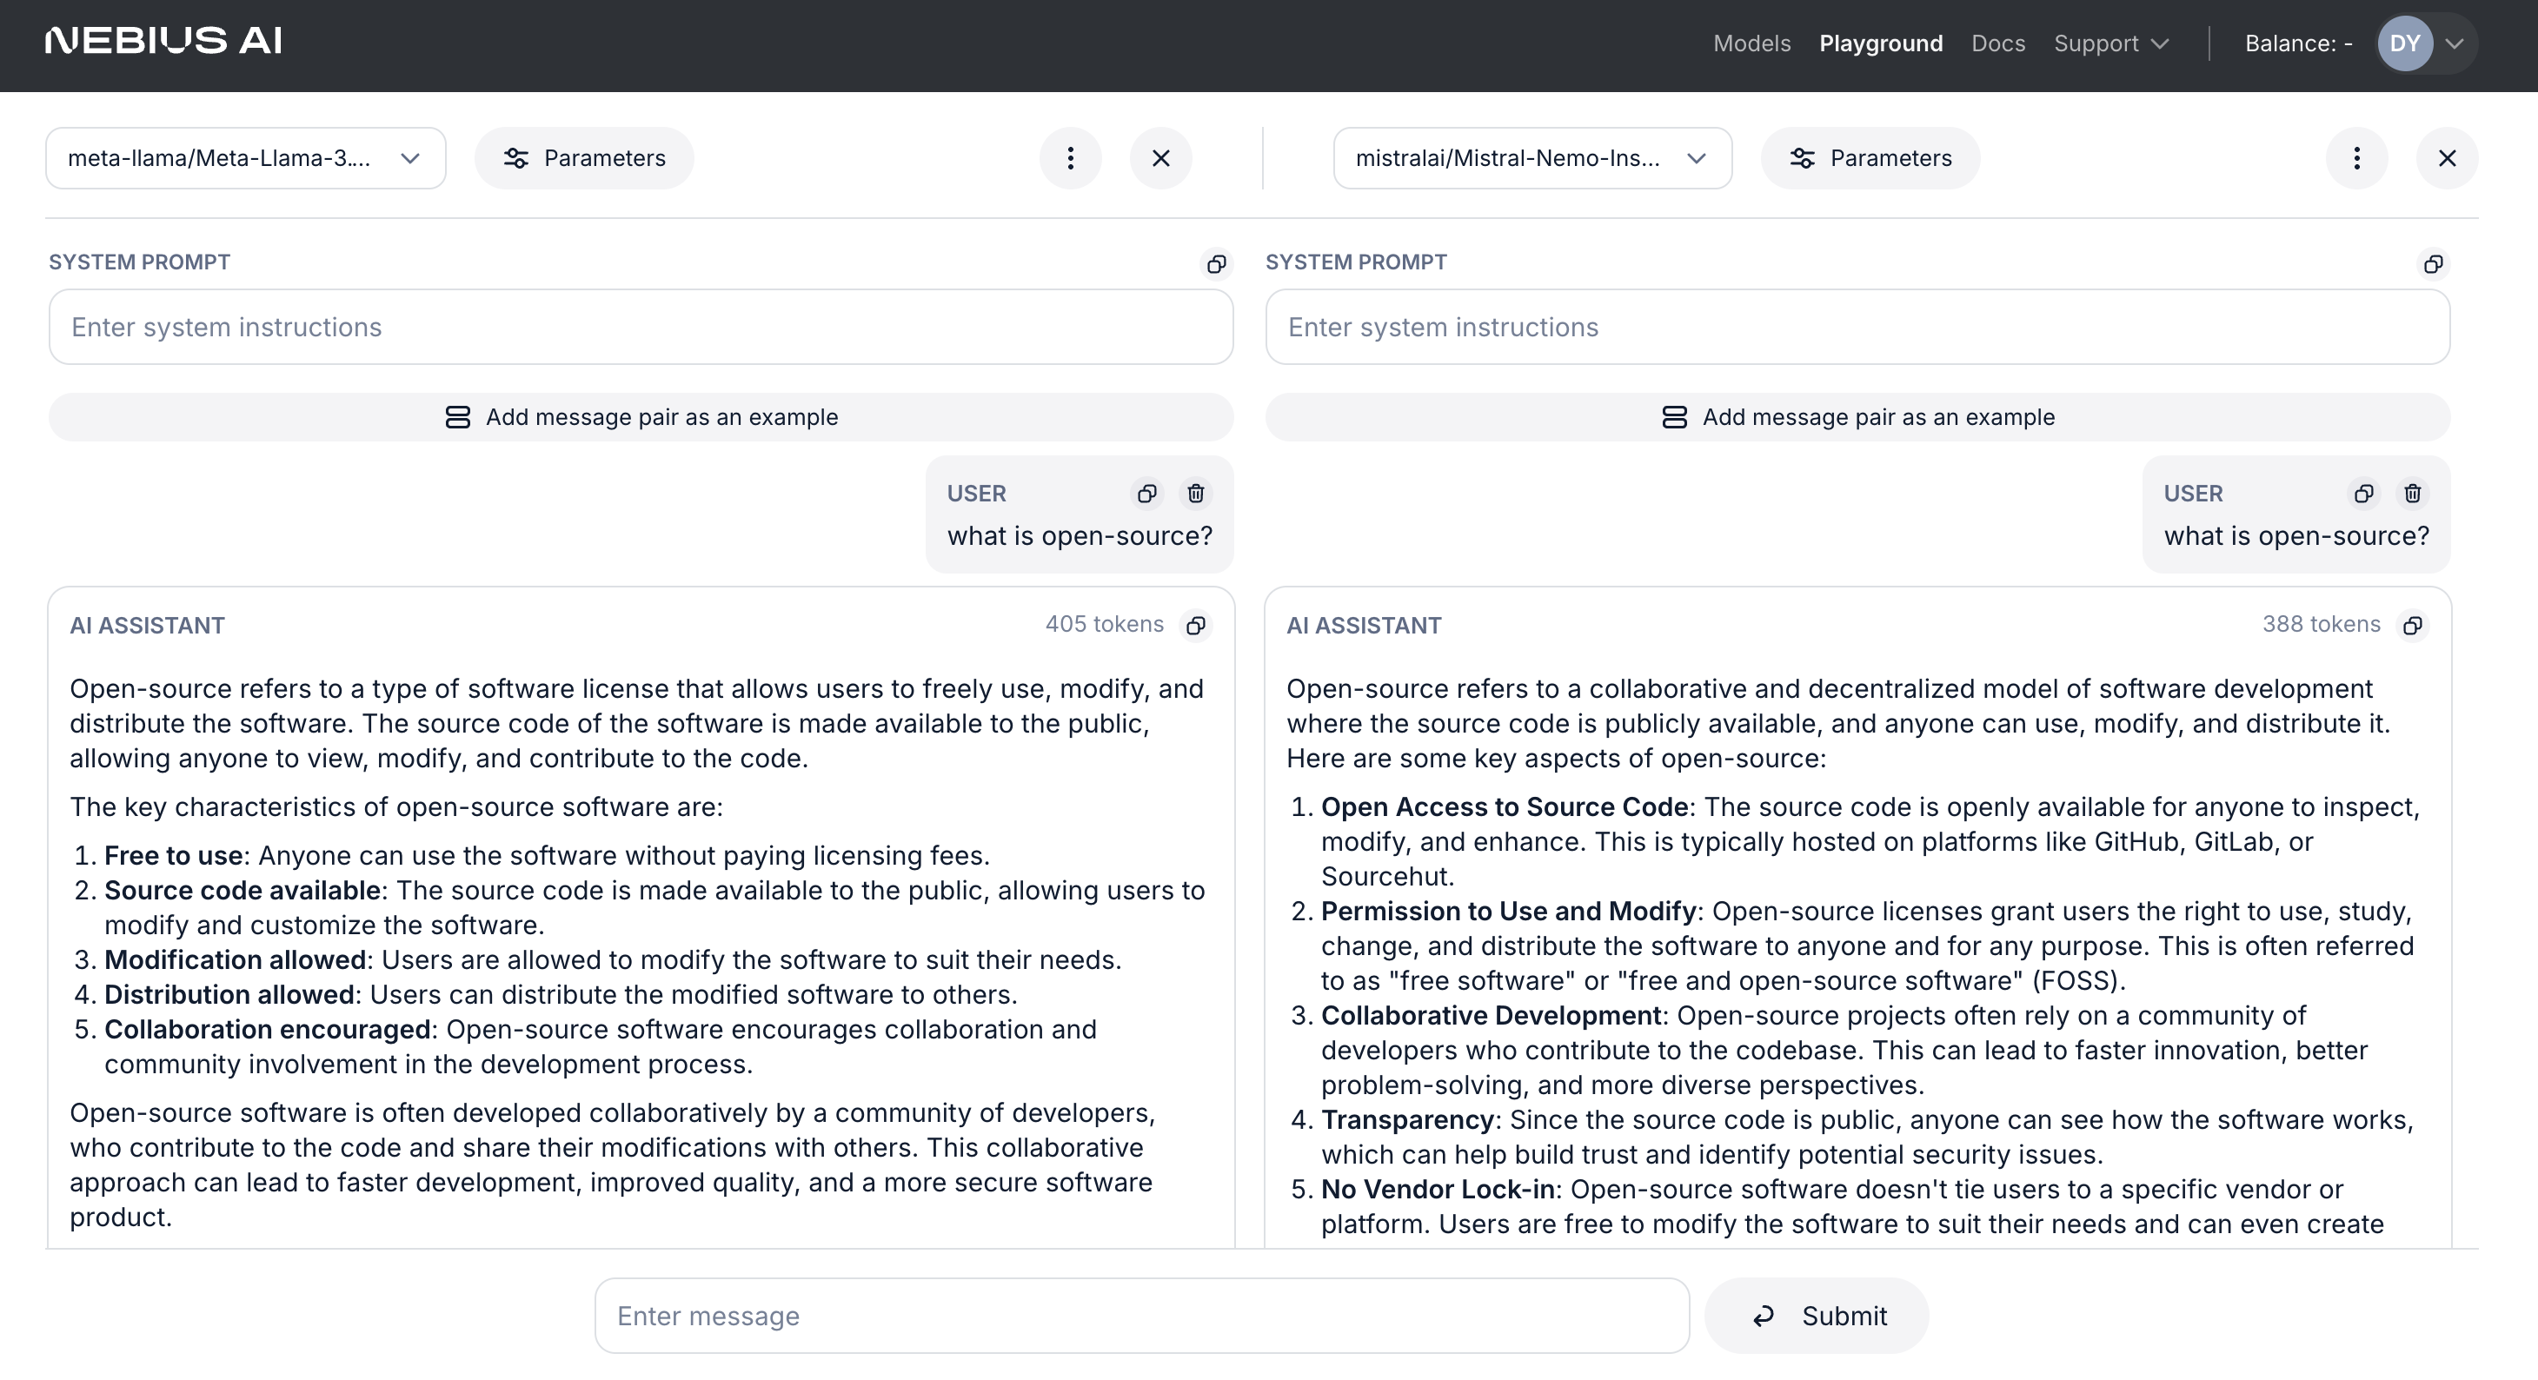The image size is (2538, 1380).
Task: Copy the right user message
Action: [x=2363, y=493]
